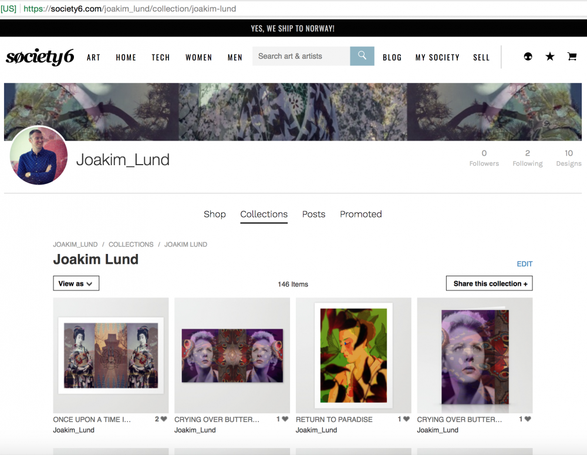The height and width of the screenshot is (455, 587).
Task: Open Crying Over Butter wide print thumbnail
Action: (x=232, y=355)
